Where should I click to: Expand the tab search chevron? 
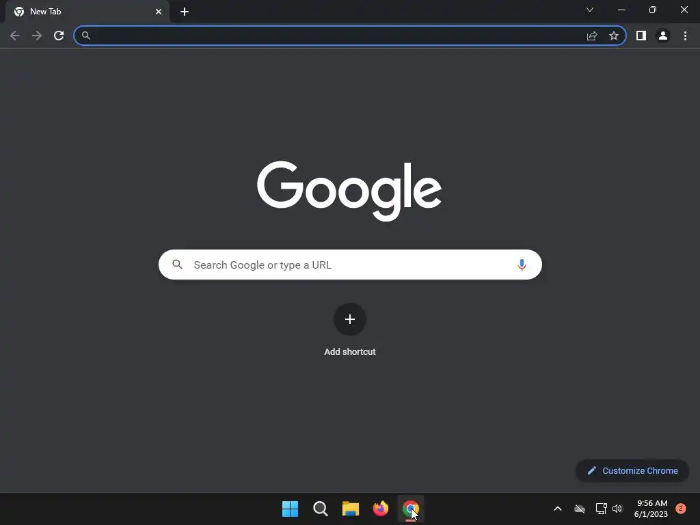tap(590, 10)
